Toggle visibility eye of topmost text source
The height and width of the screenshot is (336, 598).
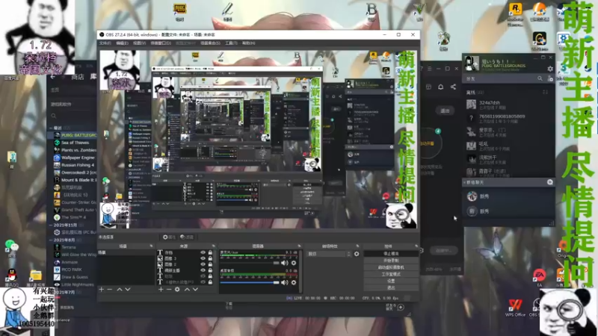pyautogui.click(x=203, y=252)
